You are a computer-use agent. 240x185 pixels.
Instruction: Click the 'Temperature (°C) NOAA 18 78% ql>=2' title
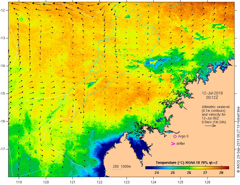187,163
